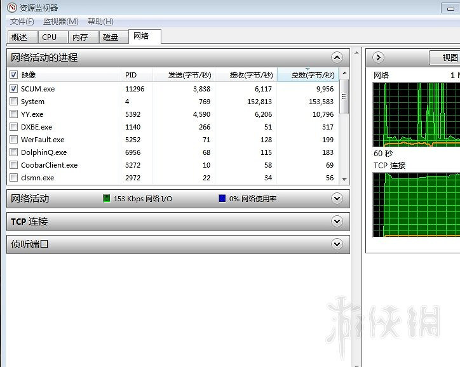The image size is (460, 367).
Task: Open the 监视器(M) menu
Action: coord(60,22)
